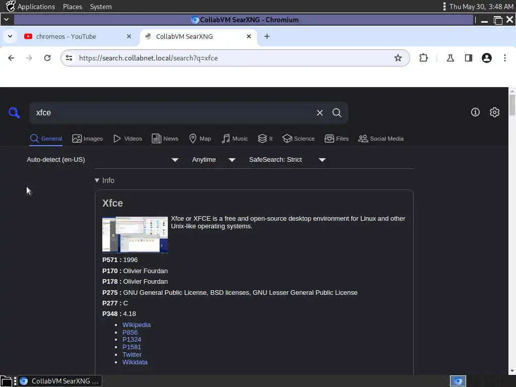Open language Auto-detect dropdown
Viewport: 516px width, 387px height.
102,160
